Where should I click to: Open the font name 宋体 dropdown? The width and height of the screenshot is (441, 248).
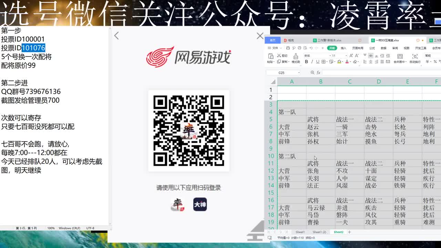pyautogui.click(x=330, y=56)
